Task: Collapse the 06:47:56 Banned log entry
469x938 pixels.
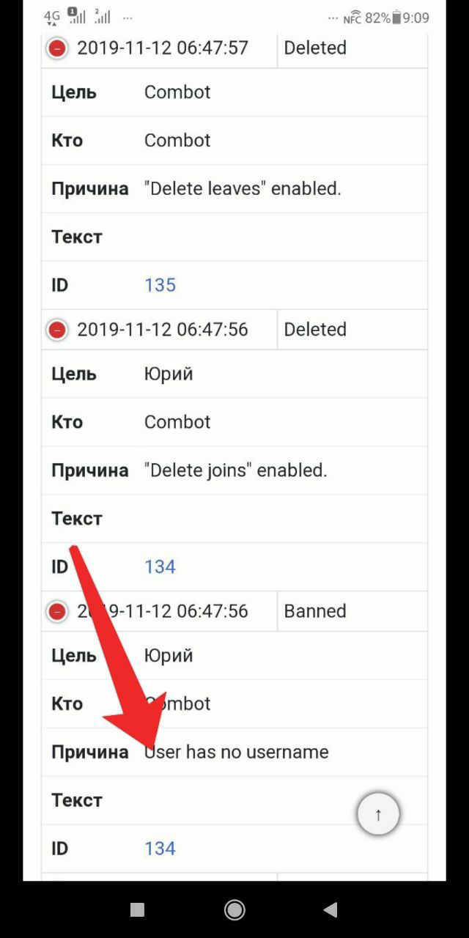Action: [56, 611]
